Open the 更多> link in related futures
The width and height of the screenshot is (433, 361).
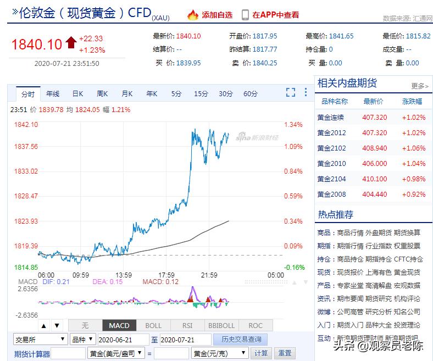coord(420,86)
